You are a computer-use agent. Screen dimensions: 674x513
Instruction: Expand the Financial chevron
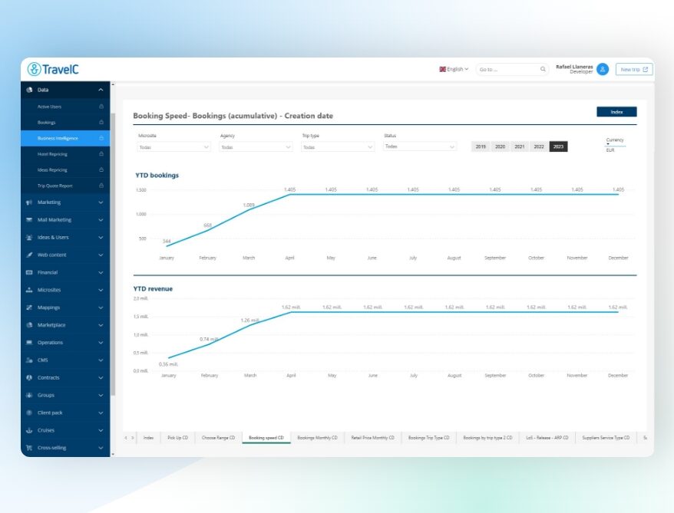(101, 272)
